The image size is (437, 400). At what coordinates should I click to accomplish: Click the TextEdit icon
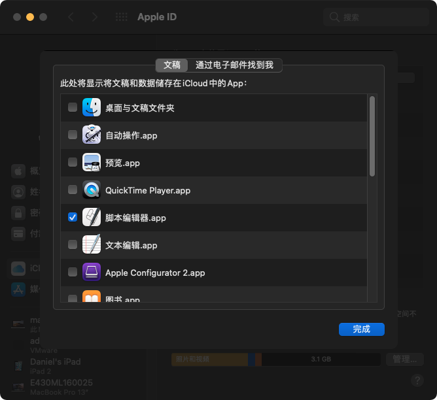pos(92,244)
